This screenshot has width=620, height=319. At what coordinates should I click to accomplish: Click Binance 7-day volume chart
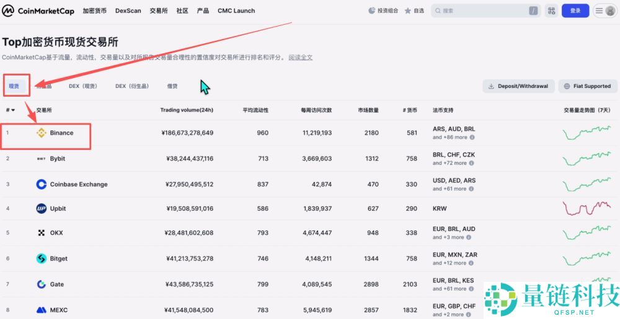point(587,133)
